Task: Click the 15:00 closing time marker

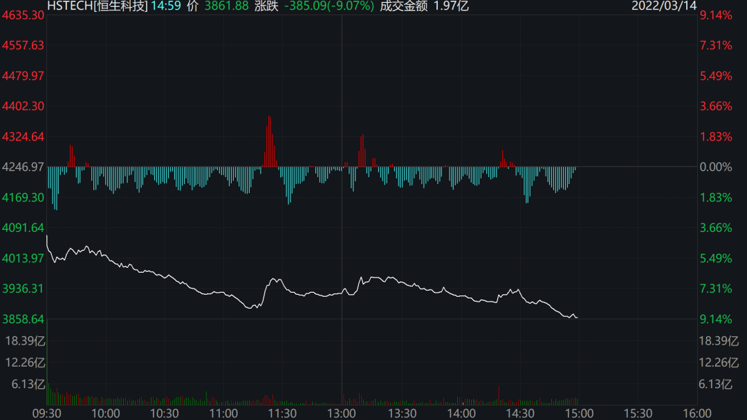Action: click(x=579, y=413)
